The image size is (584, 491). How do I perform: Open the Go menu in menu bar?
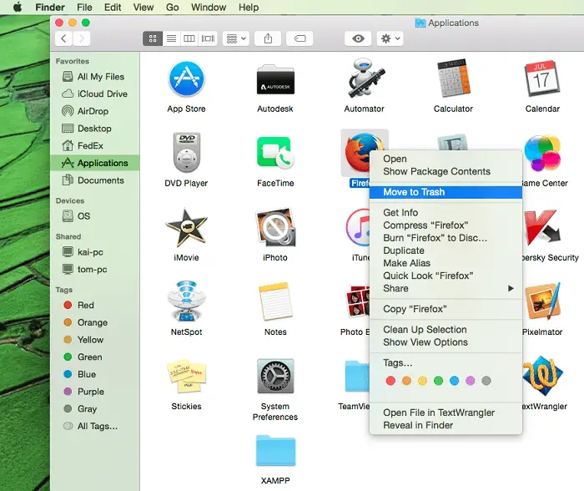[173, 8]
